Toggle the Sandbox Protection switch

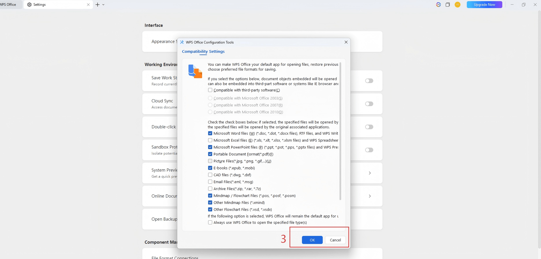[369, 150]
